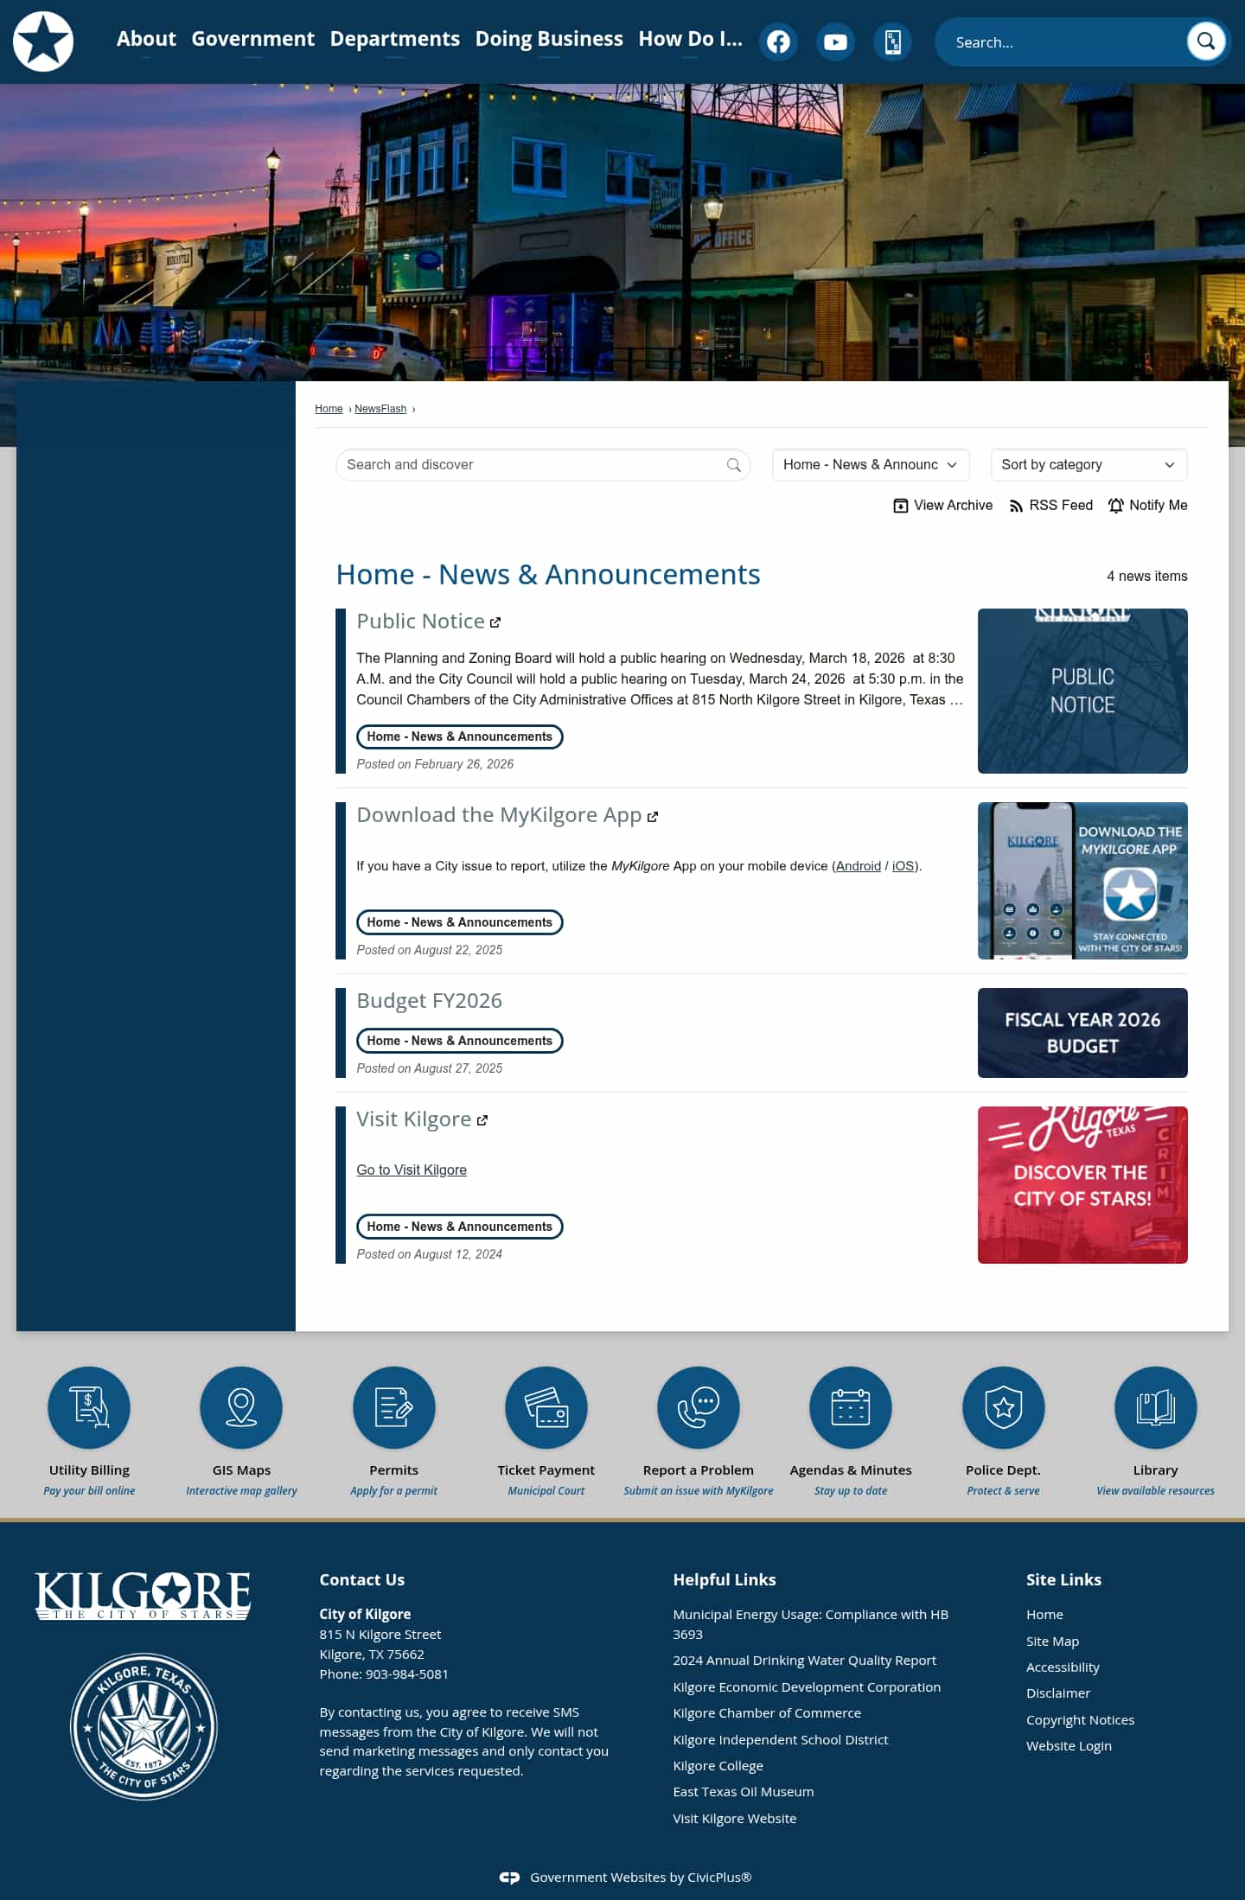Viewport: 1245px width, 1900px height.
Task: Click the Notify Me bell icon
Action: point(1116,506)
